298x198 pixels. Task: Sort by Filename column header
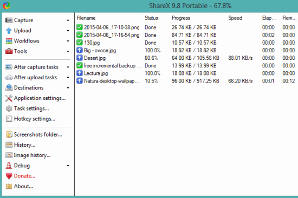(x=86, y=18)
